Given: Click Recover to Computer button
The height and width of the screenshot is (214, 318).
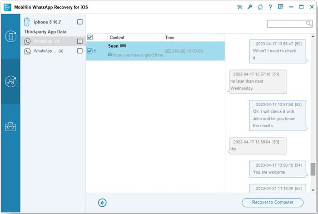Looking at the screenshot, I should [273, 203].
